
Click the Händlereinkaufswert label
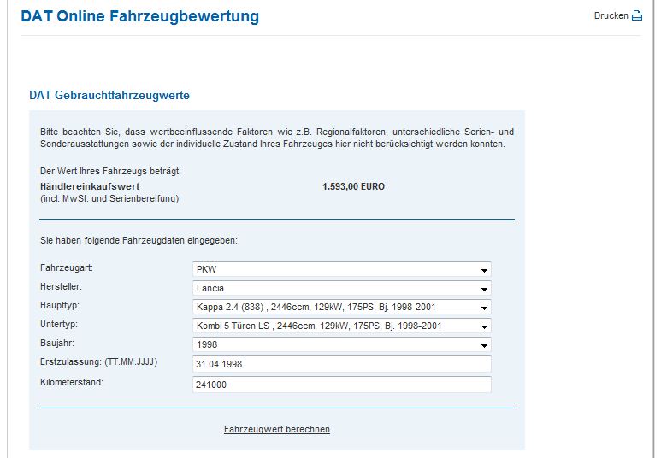[x=90, y=186]
